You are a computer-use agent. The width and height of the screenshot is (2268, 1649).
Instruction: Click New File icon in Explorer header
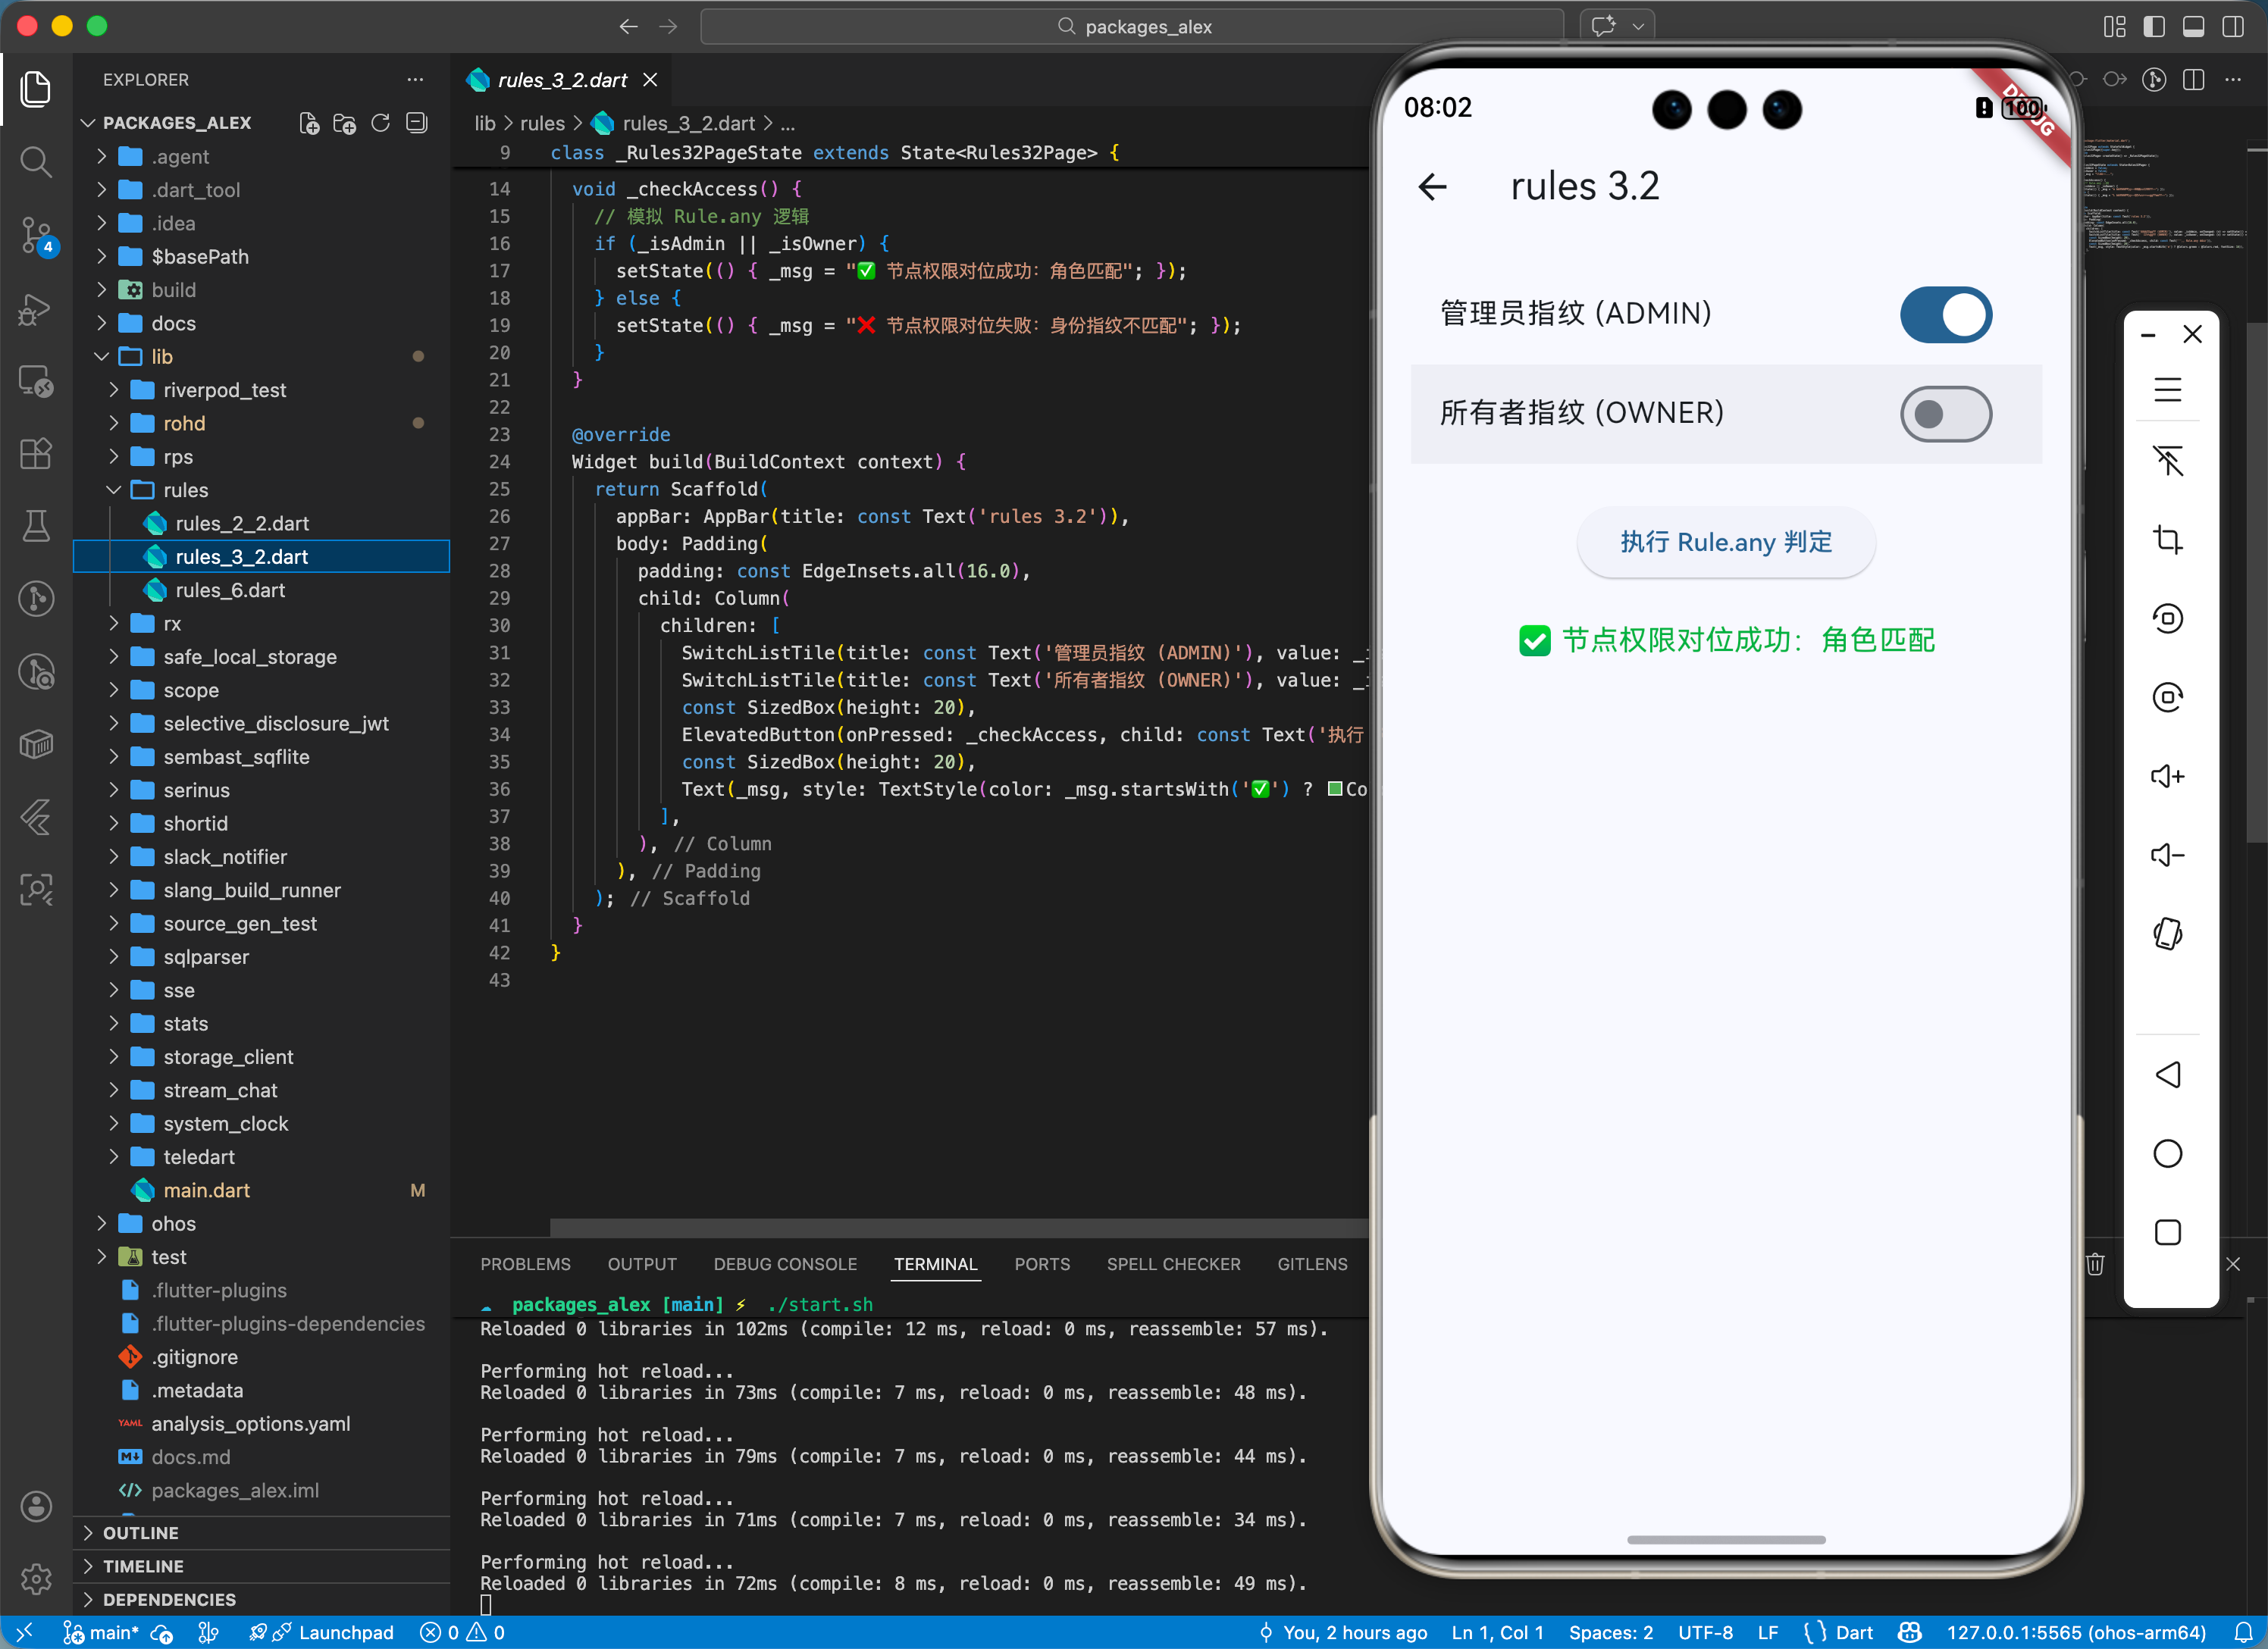(309, 123)
